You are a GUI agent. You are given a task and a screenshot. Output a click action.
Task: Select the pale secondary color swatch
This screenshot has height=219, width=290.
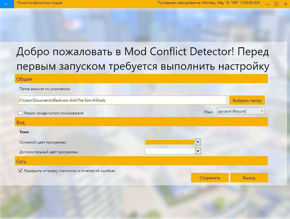(170, 151)
